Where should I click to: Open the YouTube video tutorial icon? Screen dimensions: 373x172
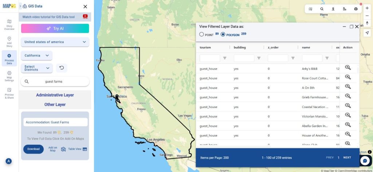85,16
